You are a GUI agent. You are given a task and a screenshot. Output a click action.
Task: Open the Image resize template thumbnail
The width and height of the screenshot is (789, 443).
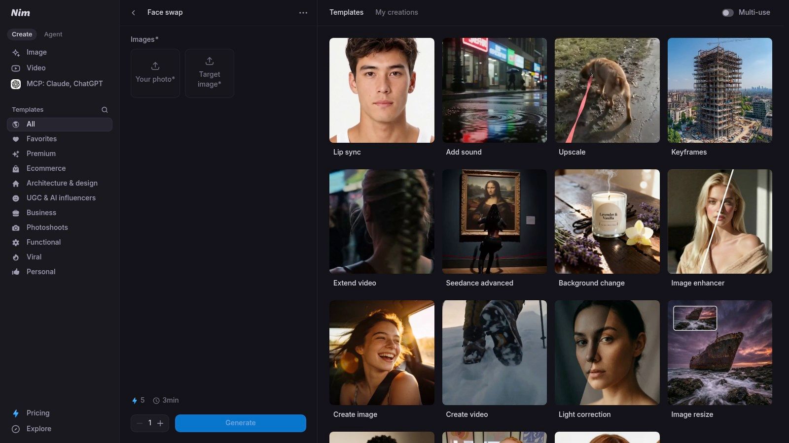720,353
